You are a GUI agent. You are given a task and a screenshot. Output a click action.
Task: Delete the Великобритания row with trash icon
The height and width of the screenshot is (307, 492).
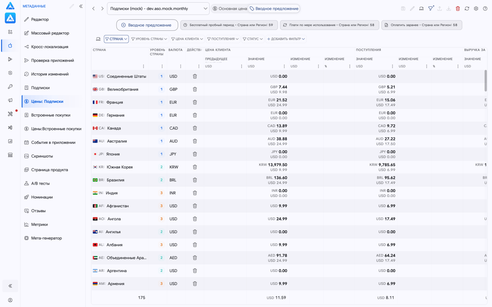click(195, 89)
